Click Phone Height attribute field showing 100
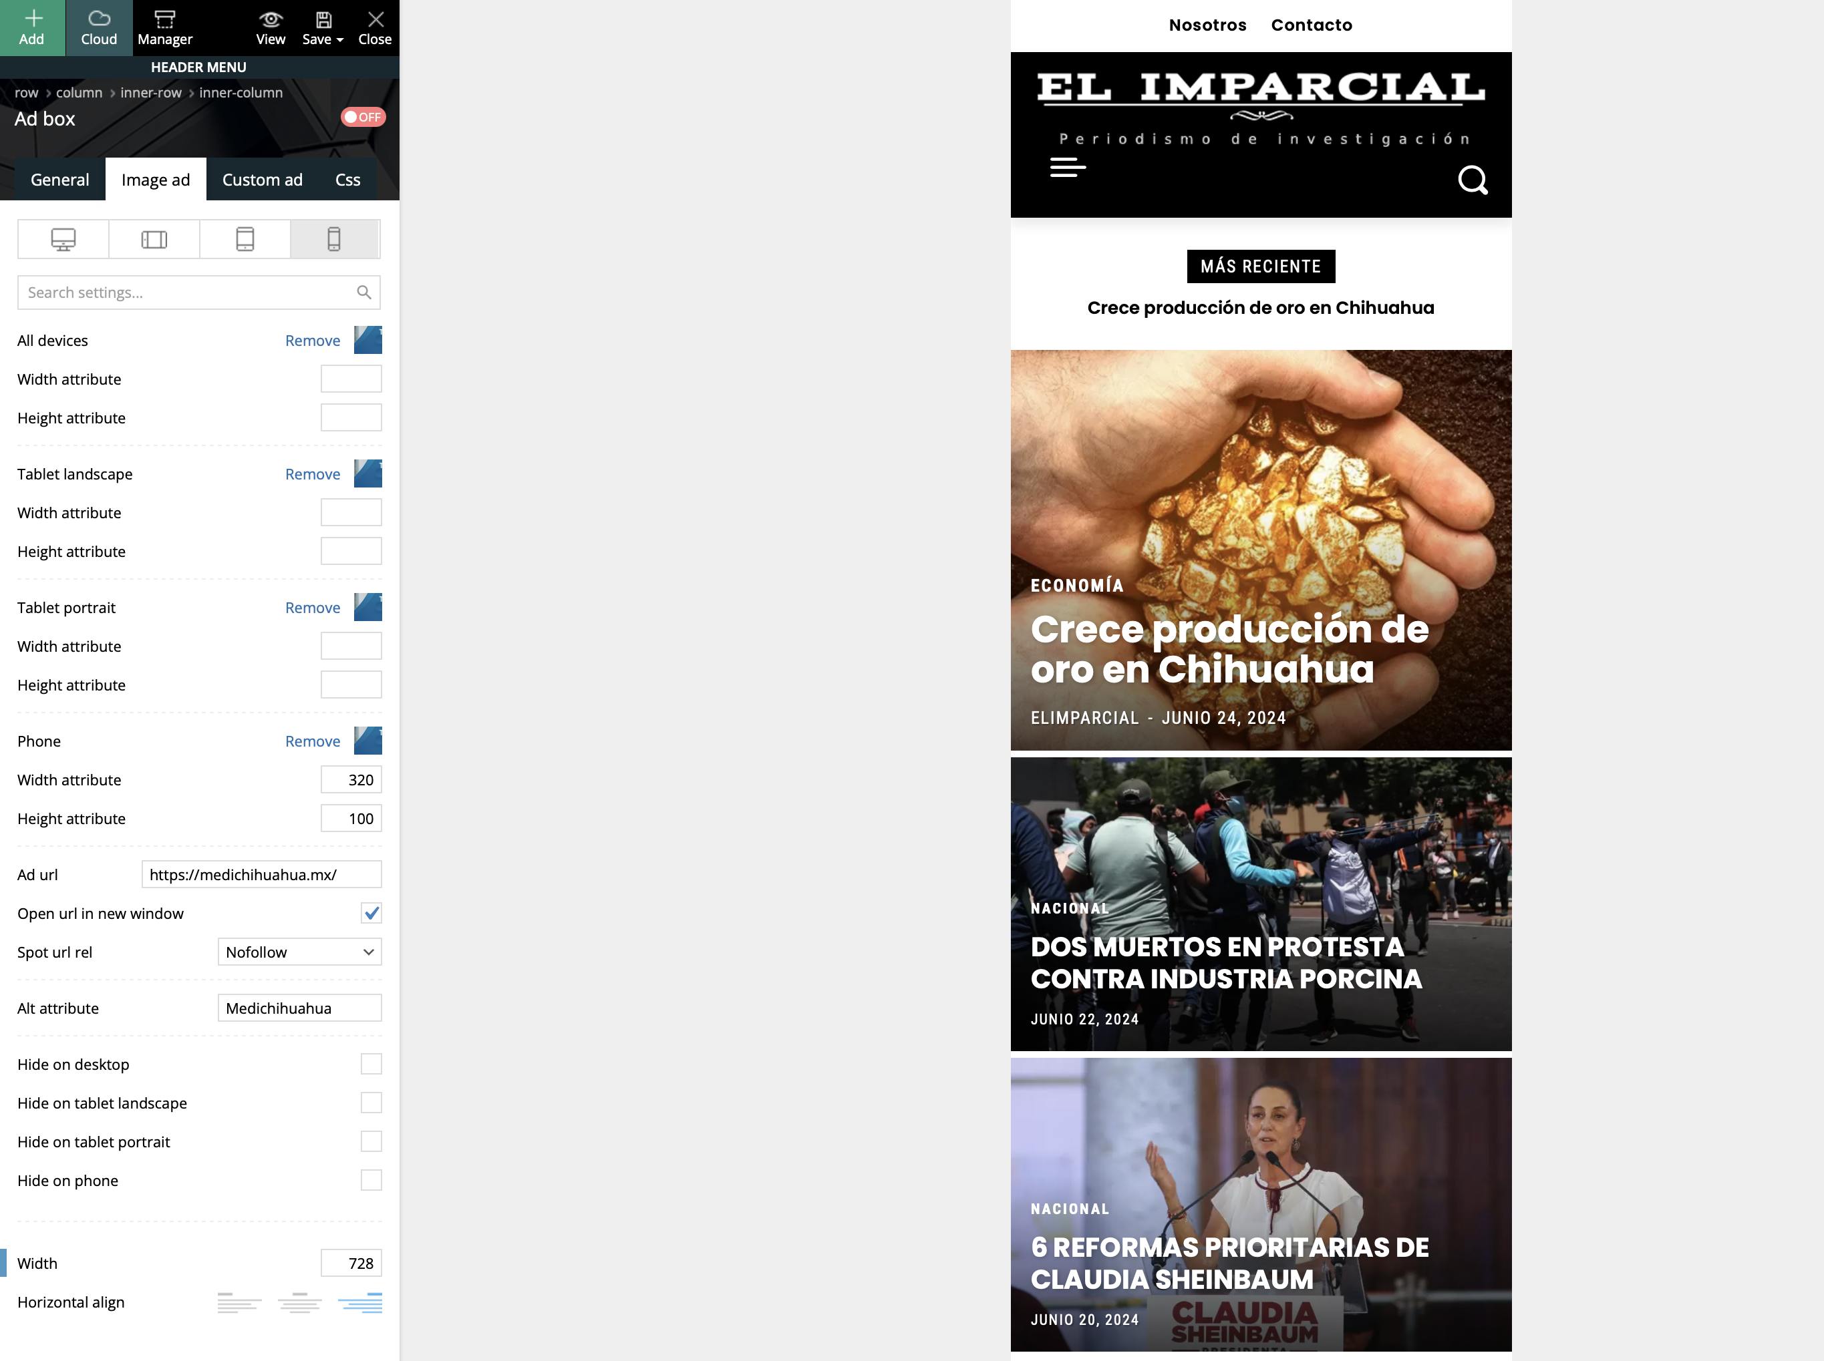This screenshot has height=1361, width=1824. (351, 818)
